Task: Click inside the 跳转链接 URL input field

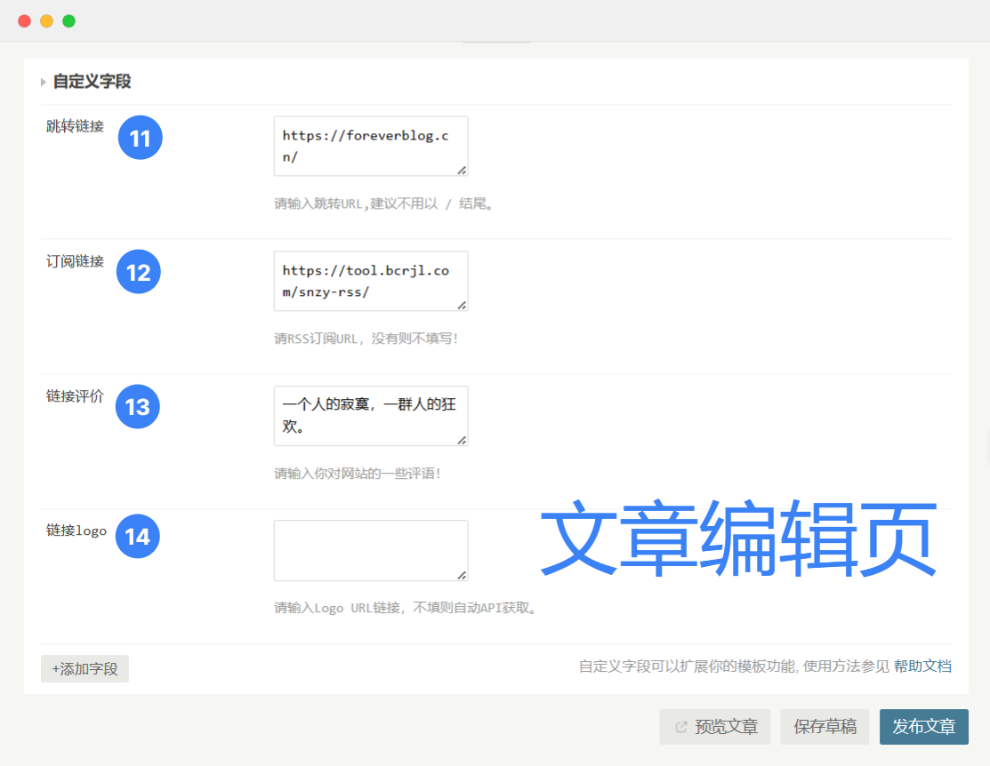Action: [x=370, y=146]
